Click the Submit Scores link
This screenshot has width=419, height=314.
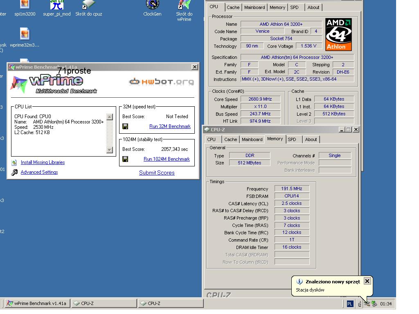[157, 173]
